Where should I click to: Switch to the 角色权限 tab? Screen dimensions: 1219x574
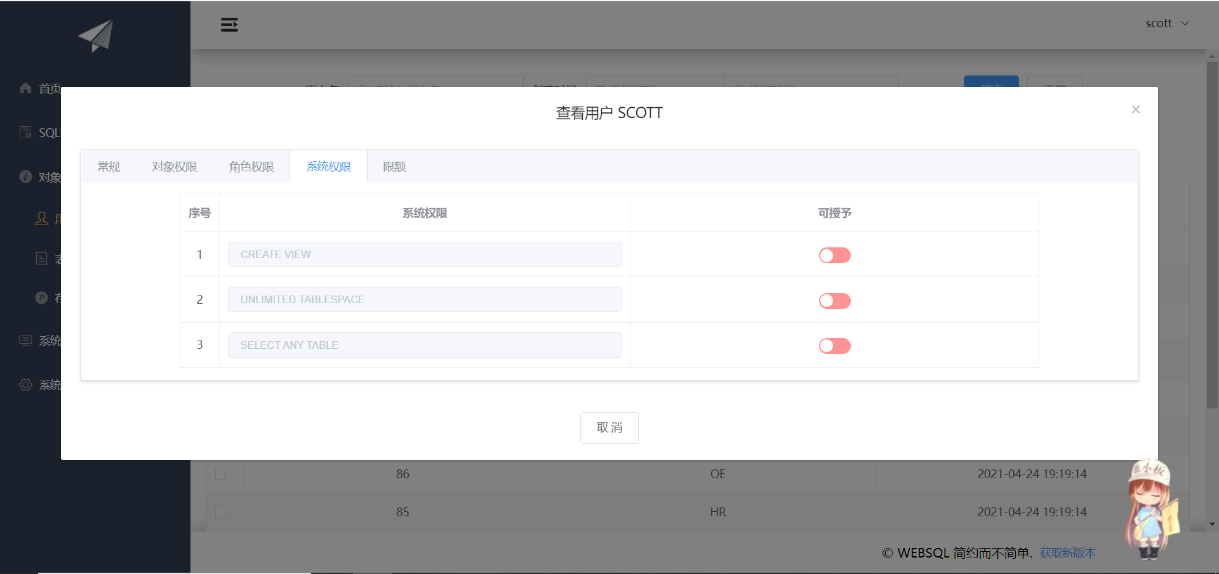[x=251, y=166]
